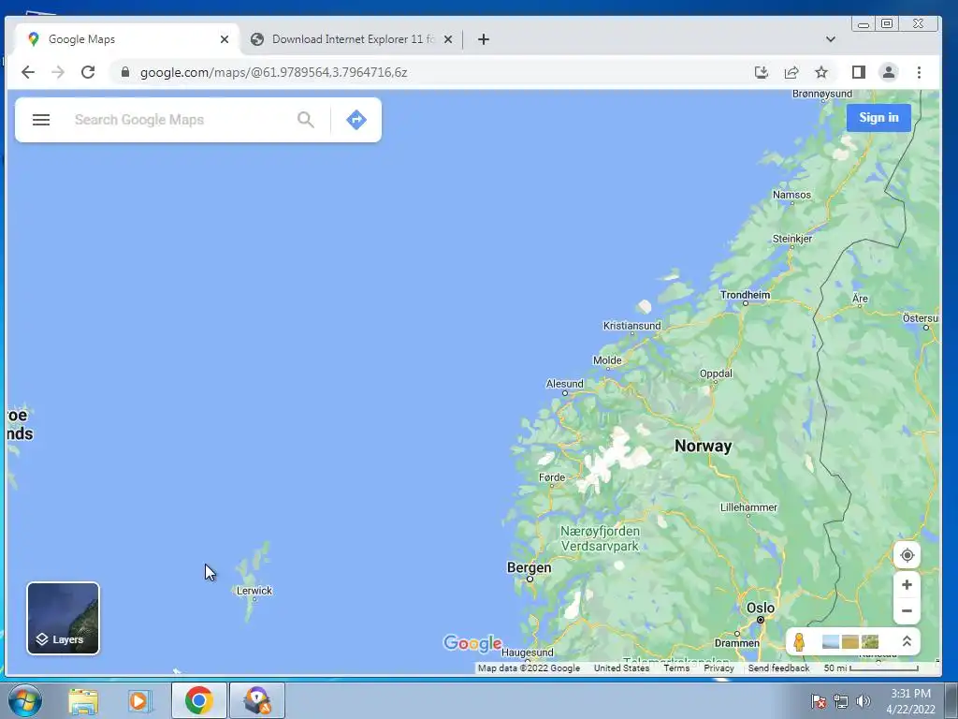Click the Sign in button

point(878,117)
